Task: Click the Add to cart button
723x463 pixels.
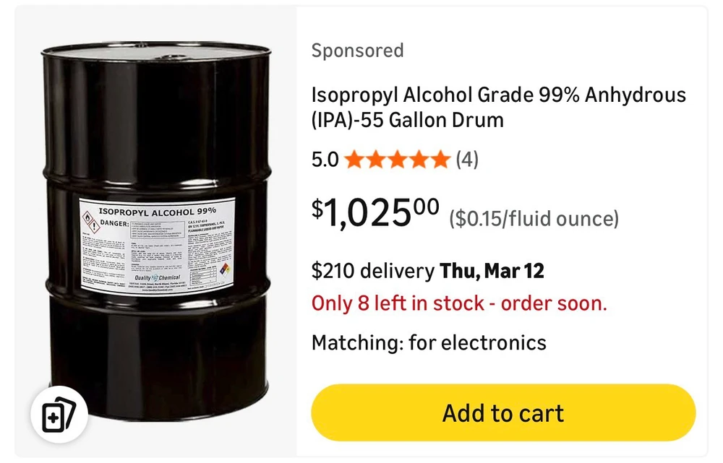Action: coord(503,413)
